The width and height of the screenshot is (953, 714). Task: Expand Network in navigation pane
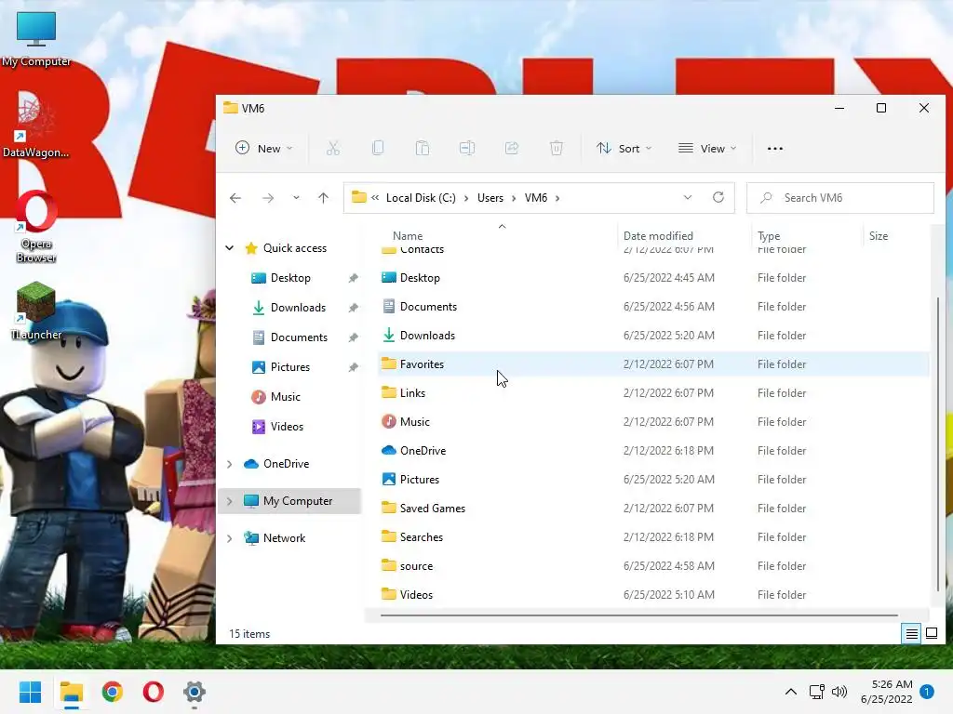point(230,538)
